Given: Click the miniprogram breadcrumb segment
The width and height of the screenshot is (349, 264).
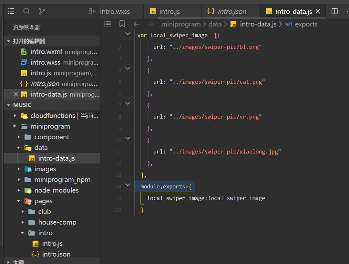Looking at the screenshot, I should click(x=181, y=24).
